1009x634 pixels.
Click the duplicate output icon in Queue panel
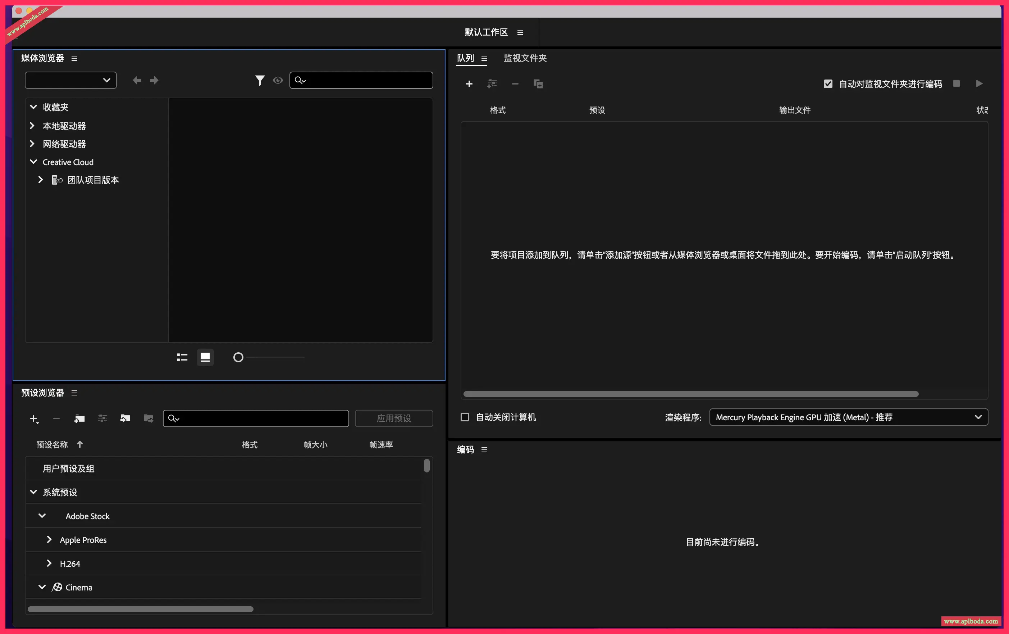pos(538,84)
